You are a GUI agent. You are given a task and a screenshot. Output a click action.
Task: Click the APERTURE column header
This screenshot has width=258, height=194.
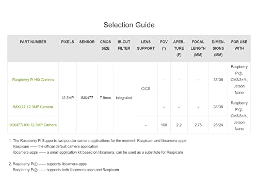(x=179, y=48)
